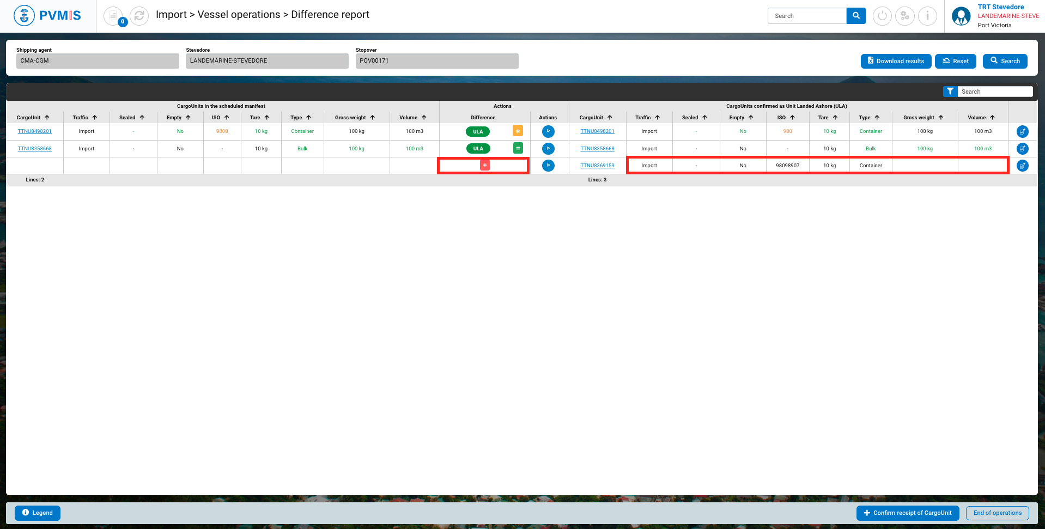Click the refresh icon beside the breadcrumb

(x=139, y=16)
